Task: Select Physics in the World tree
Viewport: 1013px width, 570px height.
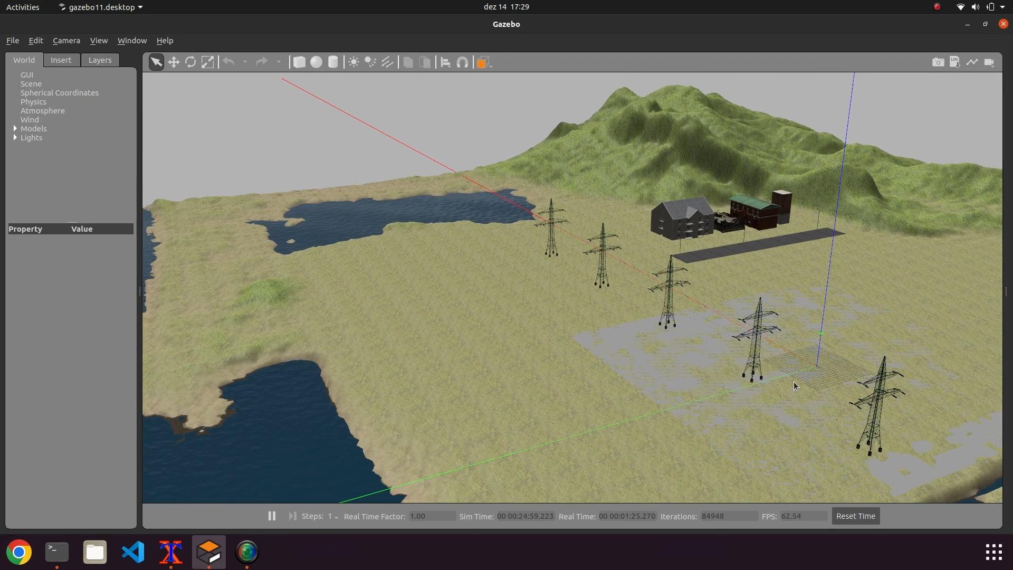Action: (33, 102)
